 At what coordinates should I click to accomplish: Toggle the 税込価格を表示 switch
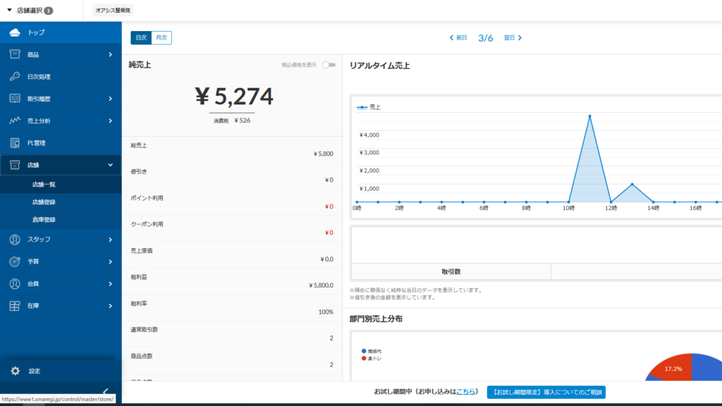point(328,65)
